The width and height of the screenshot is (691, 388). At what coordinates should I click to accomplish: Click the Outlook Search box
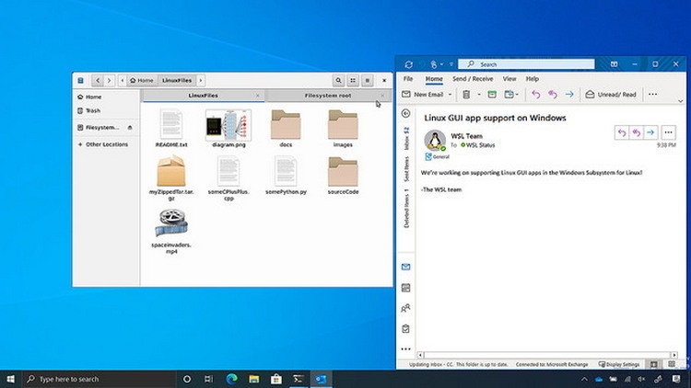(x=526, y=64)
